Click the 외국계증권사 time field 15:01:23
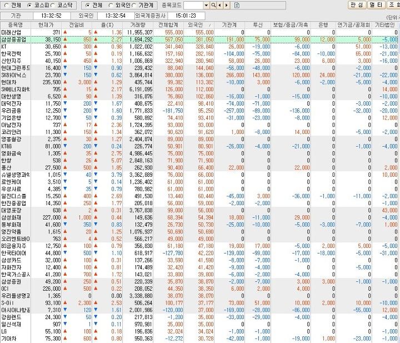 [x=186, y=16]
